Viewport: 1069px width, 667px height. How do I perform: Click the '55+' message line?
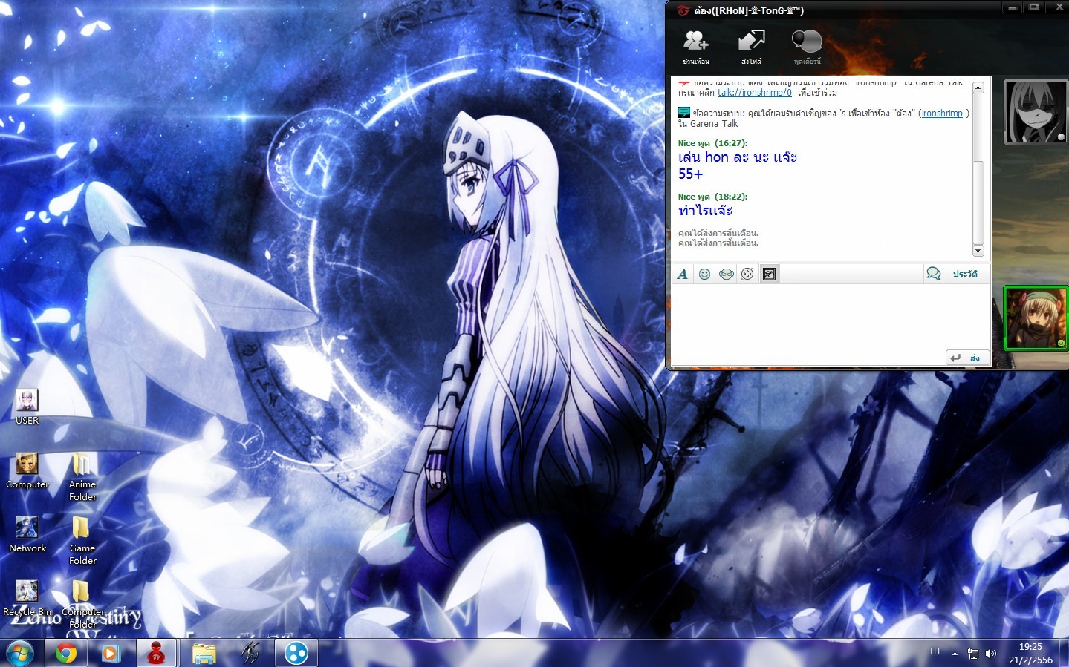click(690, 174)
